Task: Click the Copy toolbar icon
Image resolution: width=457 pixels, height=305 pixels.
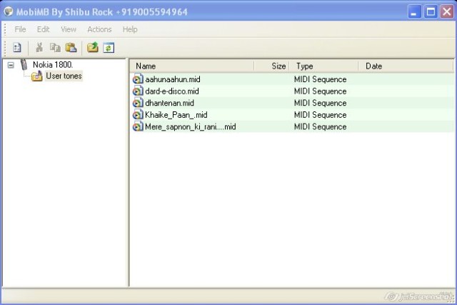Action: [55, 48]
